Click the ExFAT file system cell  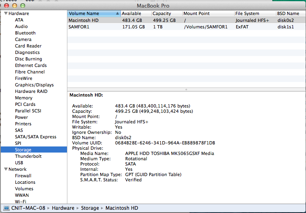tap(242, 27)
